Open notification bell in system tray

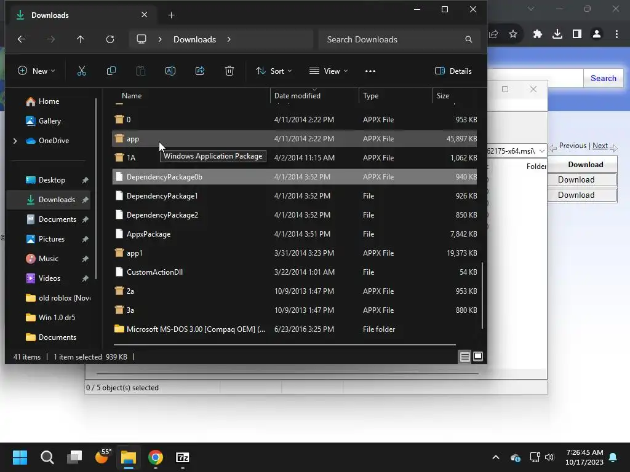click(x=613, y=457)
